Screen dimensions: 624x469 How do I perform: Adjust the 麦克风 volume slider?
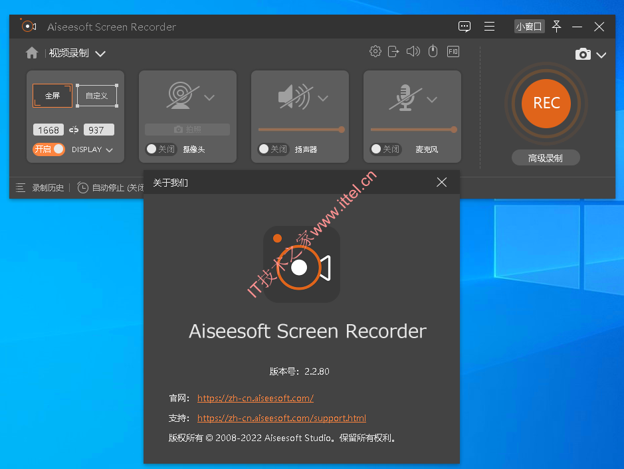(x=413, y=130)
